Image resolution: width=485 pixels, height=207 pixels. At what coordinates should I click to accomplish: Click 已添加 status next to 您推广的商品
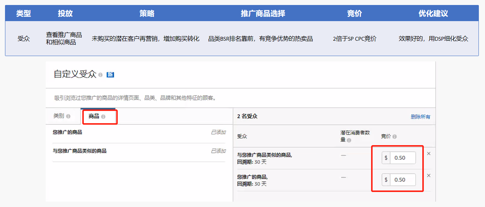point(218,132)
